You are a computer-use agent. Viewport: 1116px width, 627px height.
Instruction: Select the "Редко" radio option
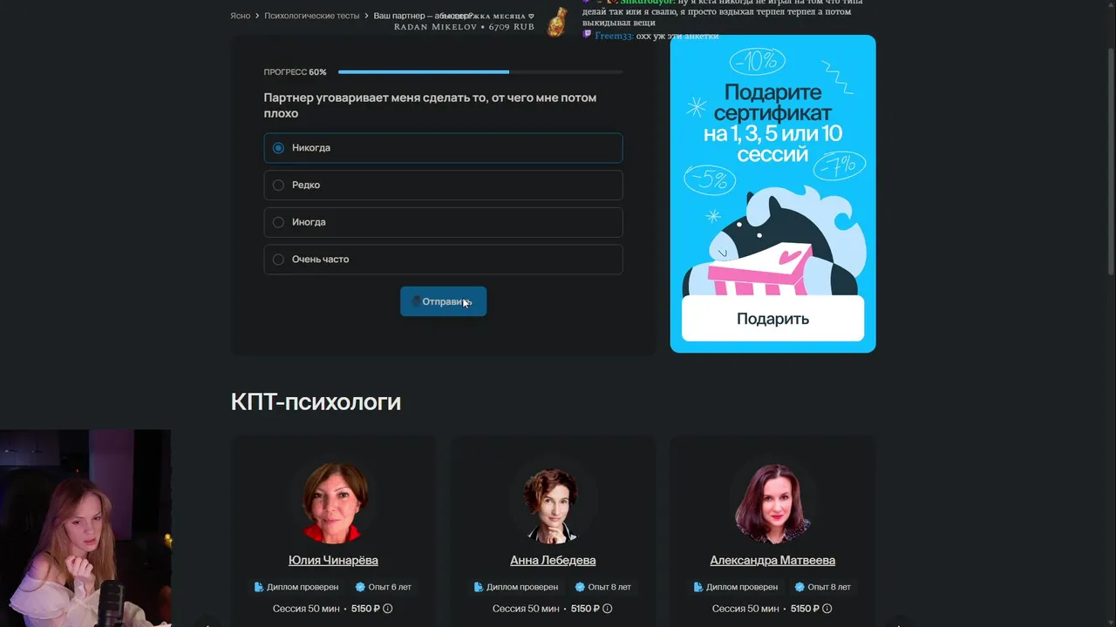click(x=443, y=185)
